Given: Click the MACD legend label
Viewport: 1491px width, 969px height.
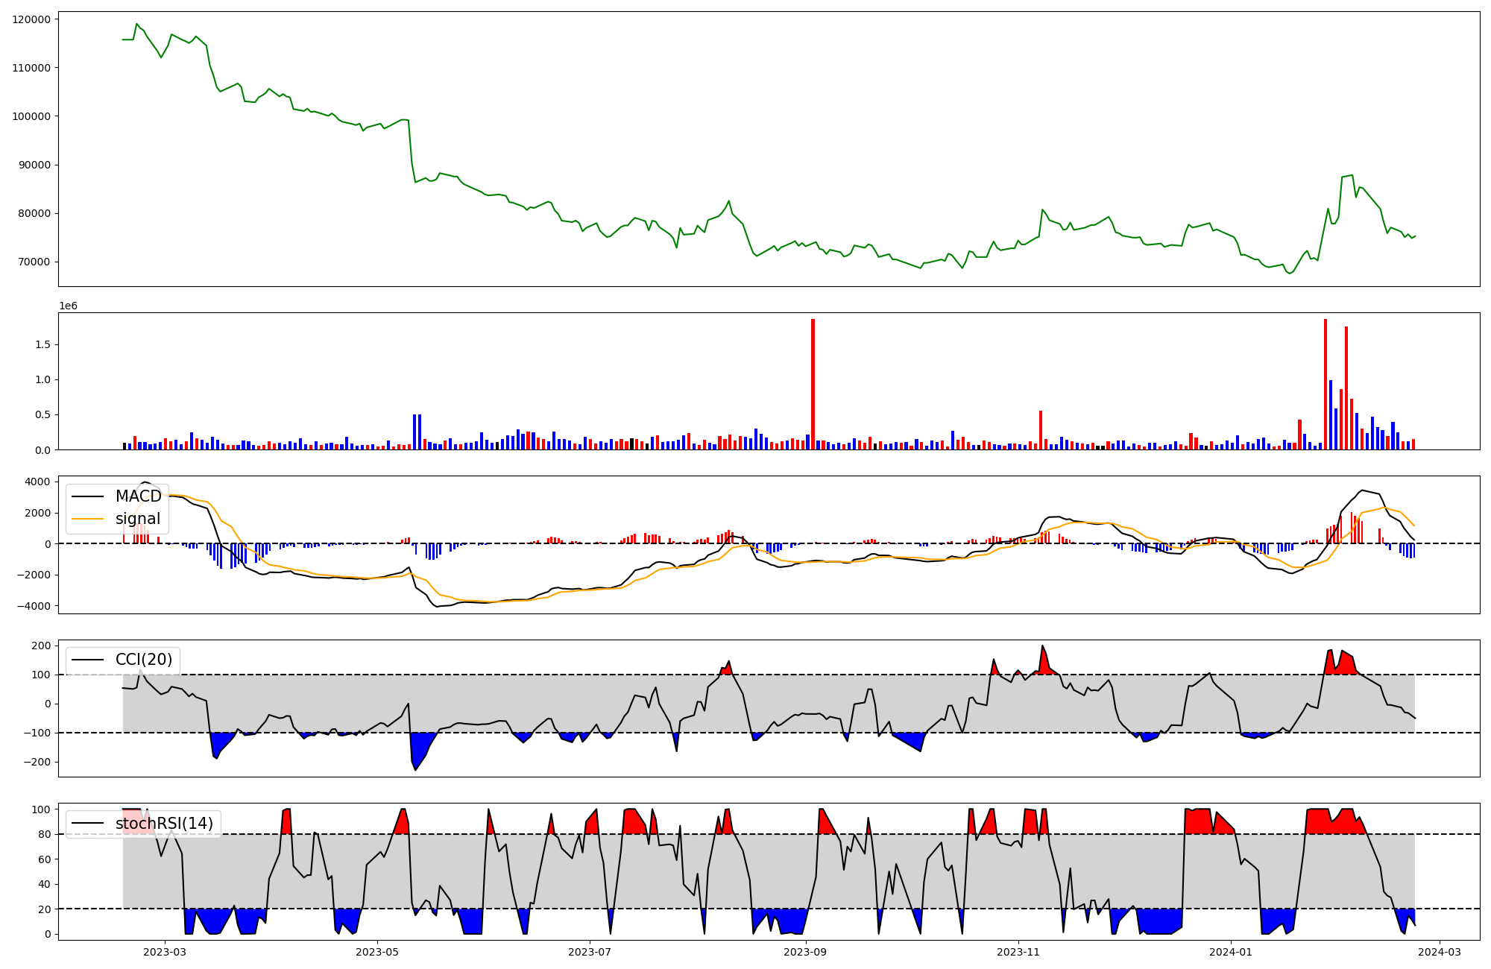Looking at the screenshot, I should click(x=138, y=496).
